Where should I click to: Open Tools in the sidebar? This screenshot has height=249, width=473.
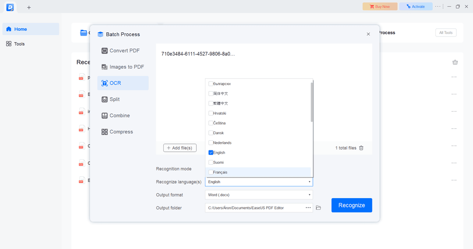[31, 44]
